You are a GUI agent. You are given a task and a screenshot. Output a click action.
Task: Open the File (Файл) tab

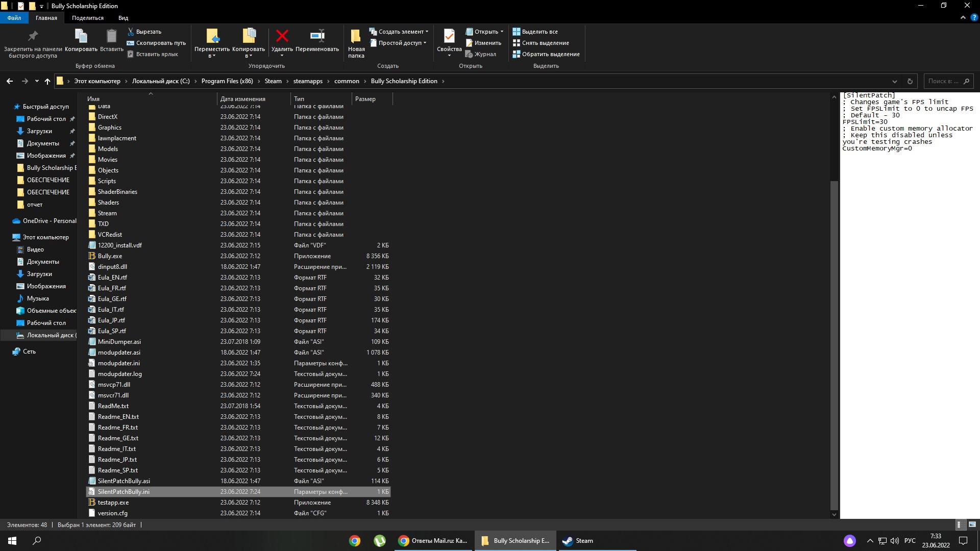pyautogui.click(x=14, y=18)
